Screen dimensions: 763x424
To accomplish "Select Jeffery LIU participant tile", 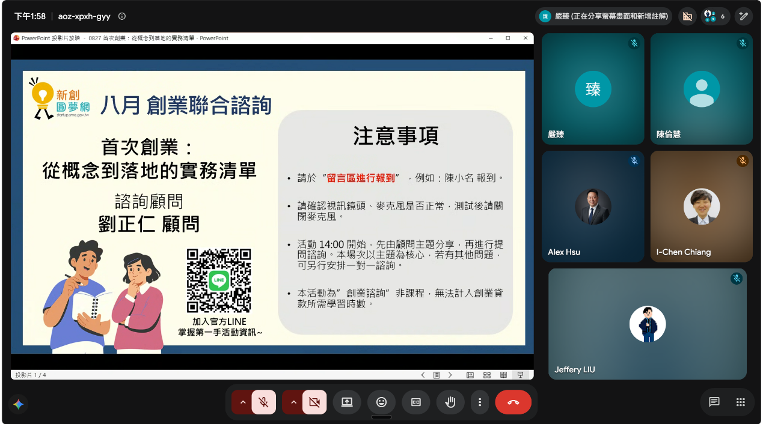I will (647, 324).
